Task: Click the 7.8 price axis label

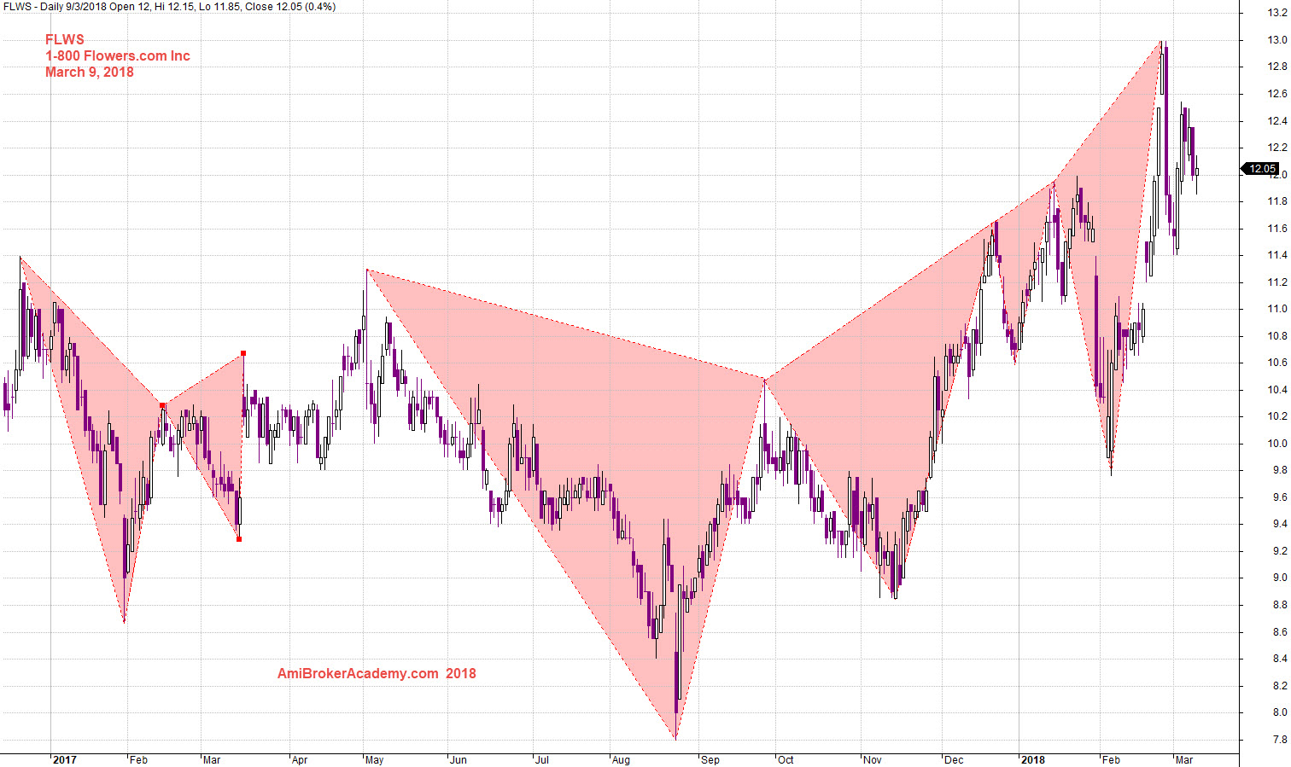Action: 1280,740
